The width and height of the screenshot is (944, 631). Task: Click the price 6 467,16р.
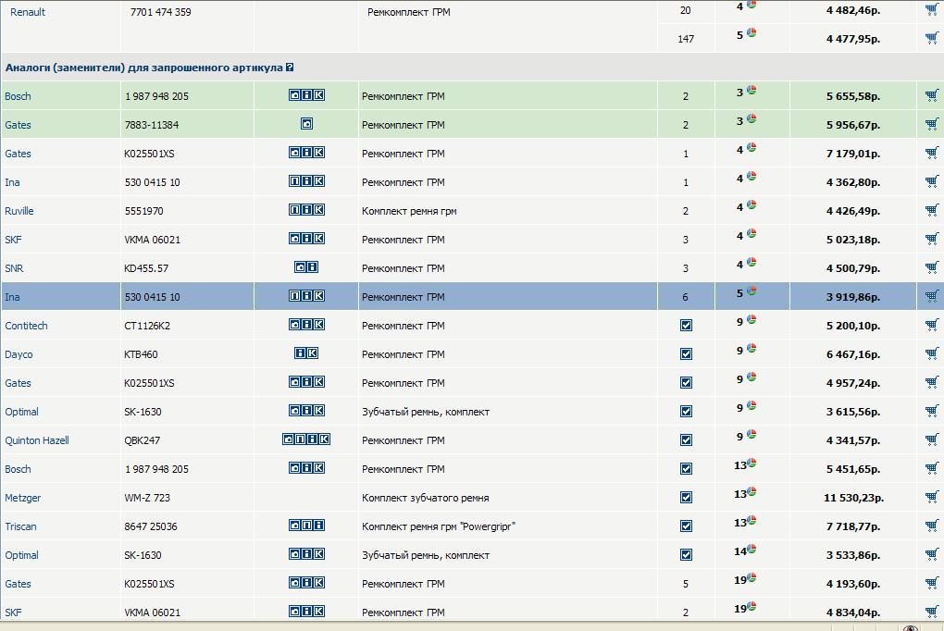(853, 354)
